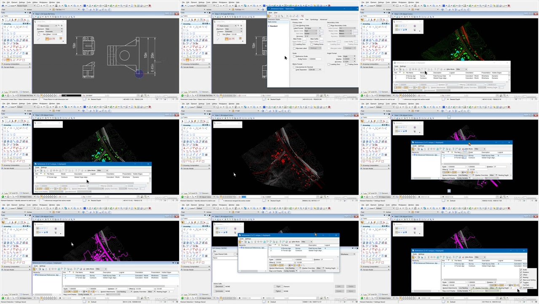
Task: Expand Terrain Model task group in red map screenshot
Action: pyautogui.click(x=195, y=169)
